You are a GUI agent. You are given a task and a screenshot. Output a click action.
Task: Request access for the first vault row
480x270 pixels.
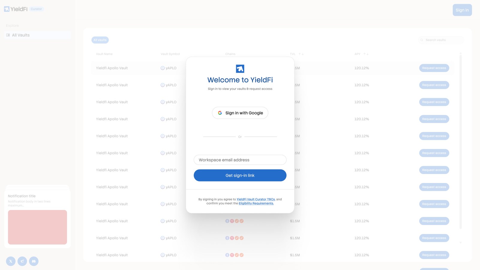(x=434, y=68)
